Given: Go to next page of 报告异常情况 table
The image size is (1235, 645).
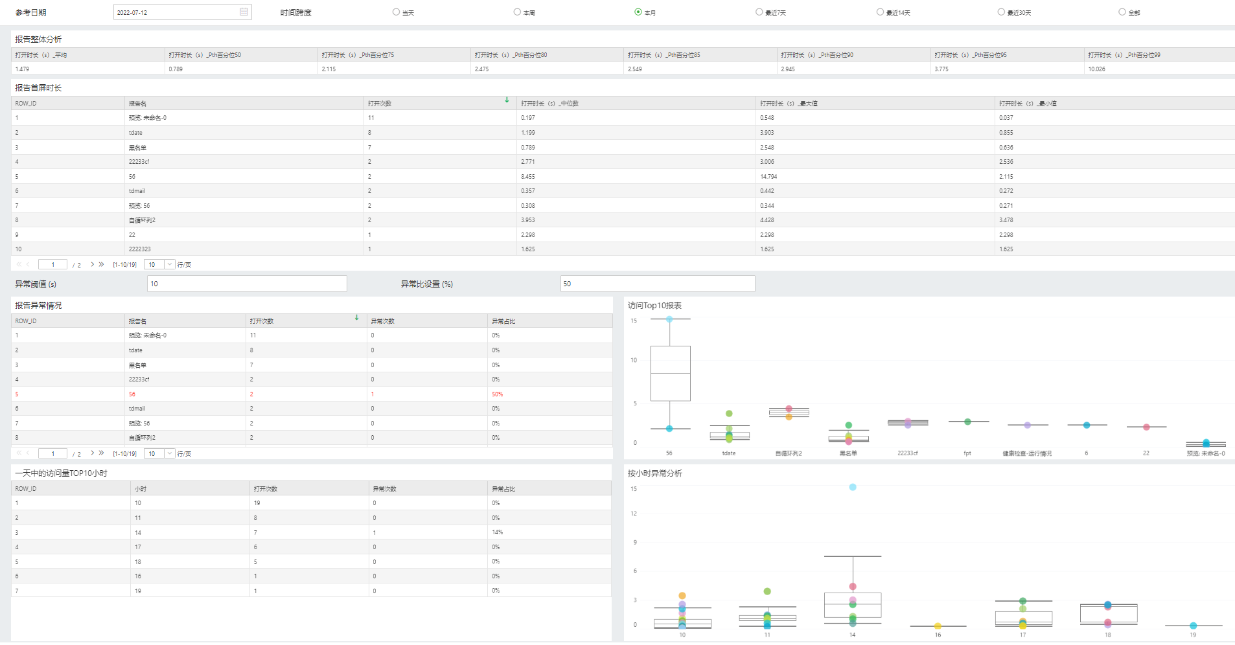Looking at the screenshot, I should coord(93,453).
